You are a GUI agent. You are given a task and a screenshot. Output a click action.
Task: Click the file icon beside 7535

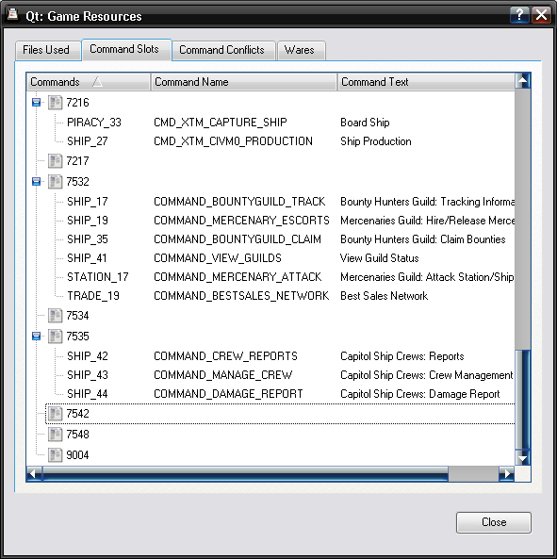coord(56,336)
